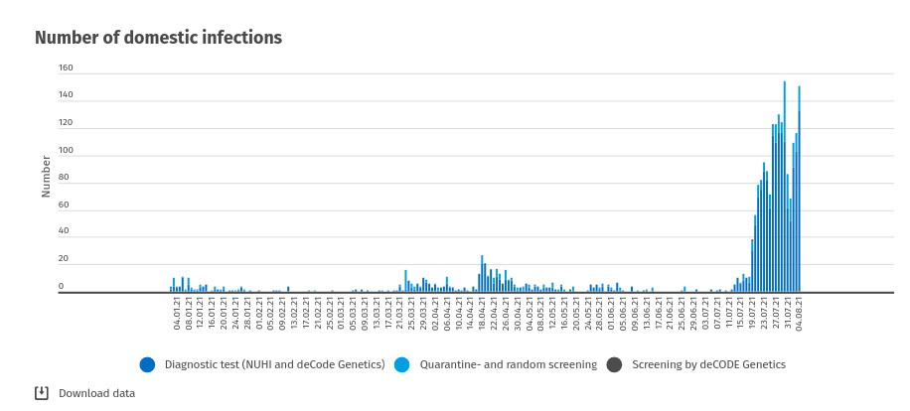This screenshot has width=910, height=411.
Task: Open the Download data link
Action: [96, 393]
